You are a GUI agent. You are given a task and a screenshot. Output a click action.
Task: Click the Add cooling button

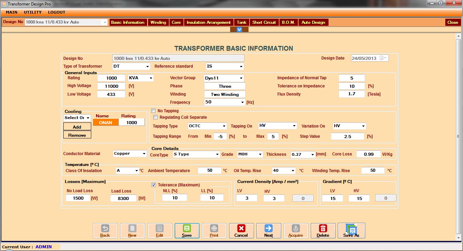click(x=77, y=127)
